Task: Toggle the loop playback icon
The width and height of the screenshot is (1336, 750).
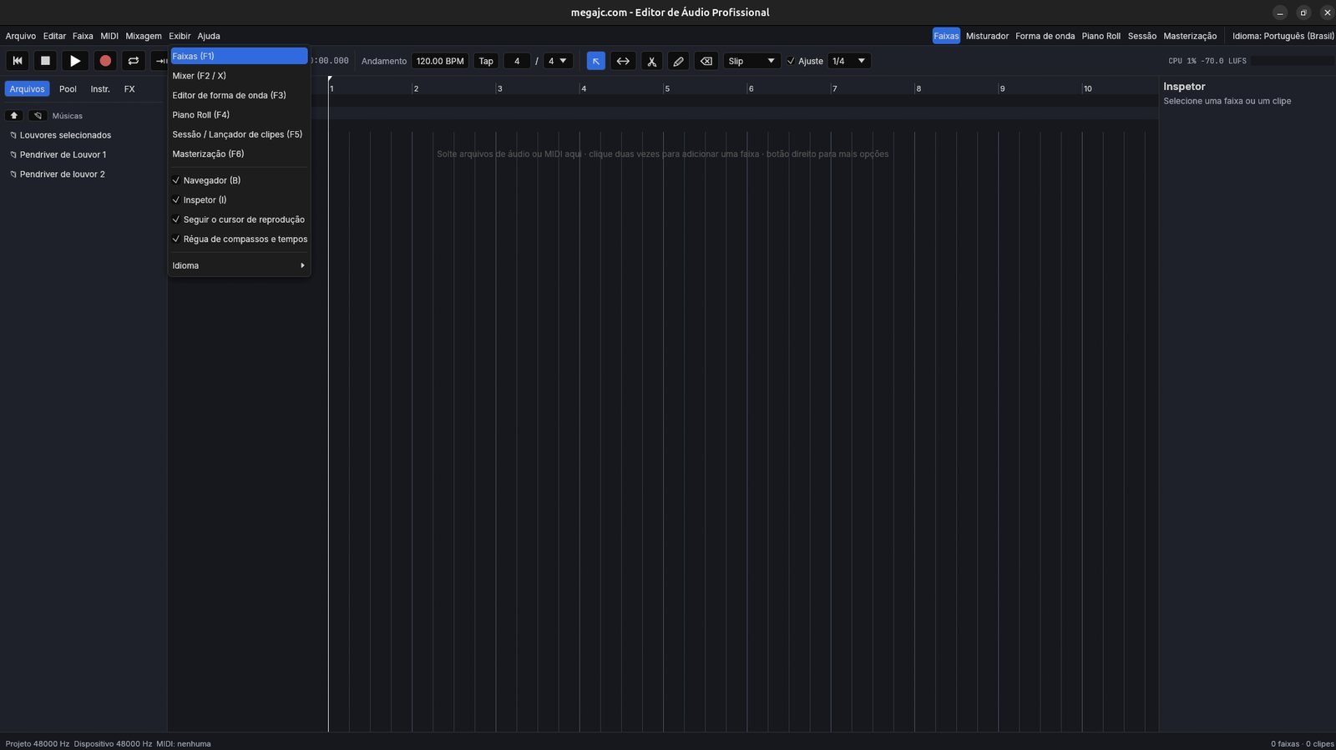Action: point(134,61)
